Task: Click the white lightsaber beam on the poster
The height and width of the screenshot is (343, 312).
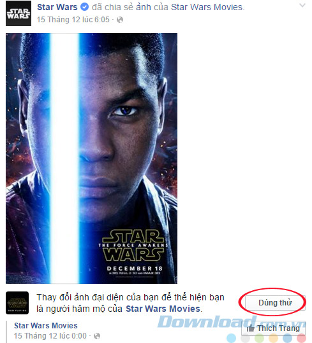Action: click(64, 158)
